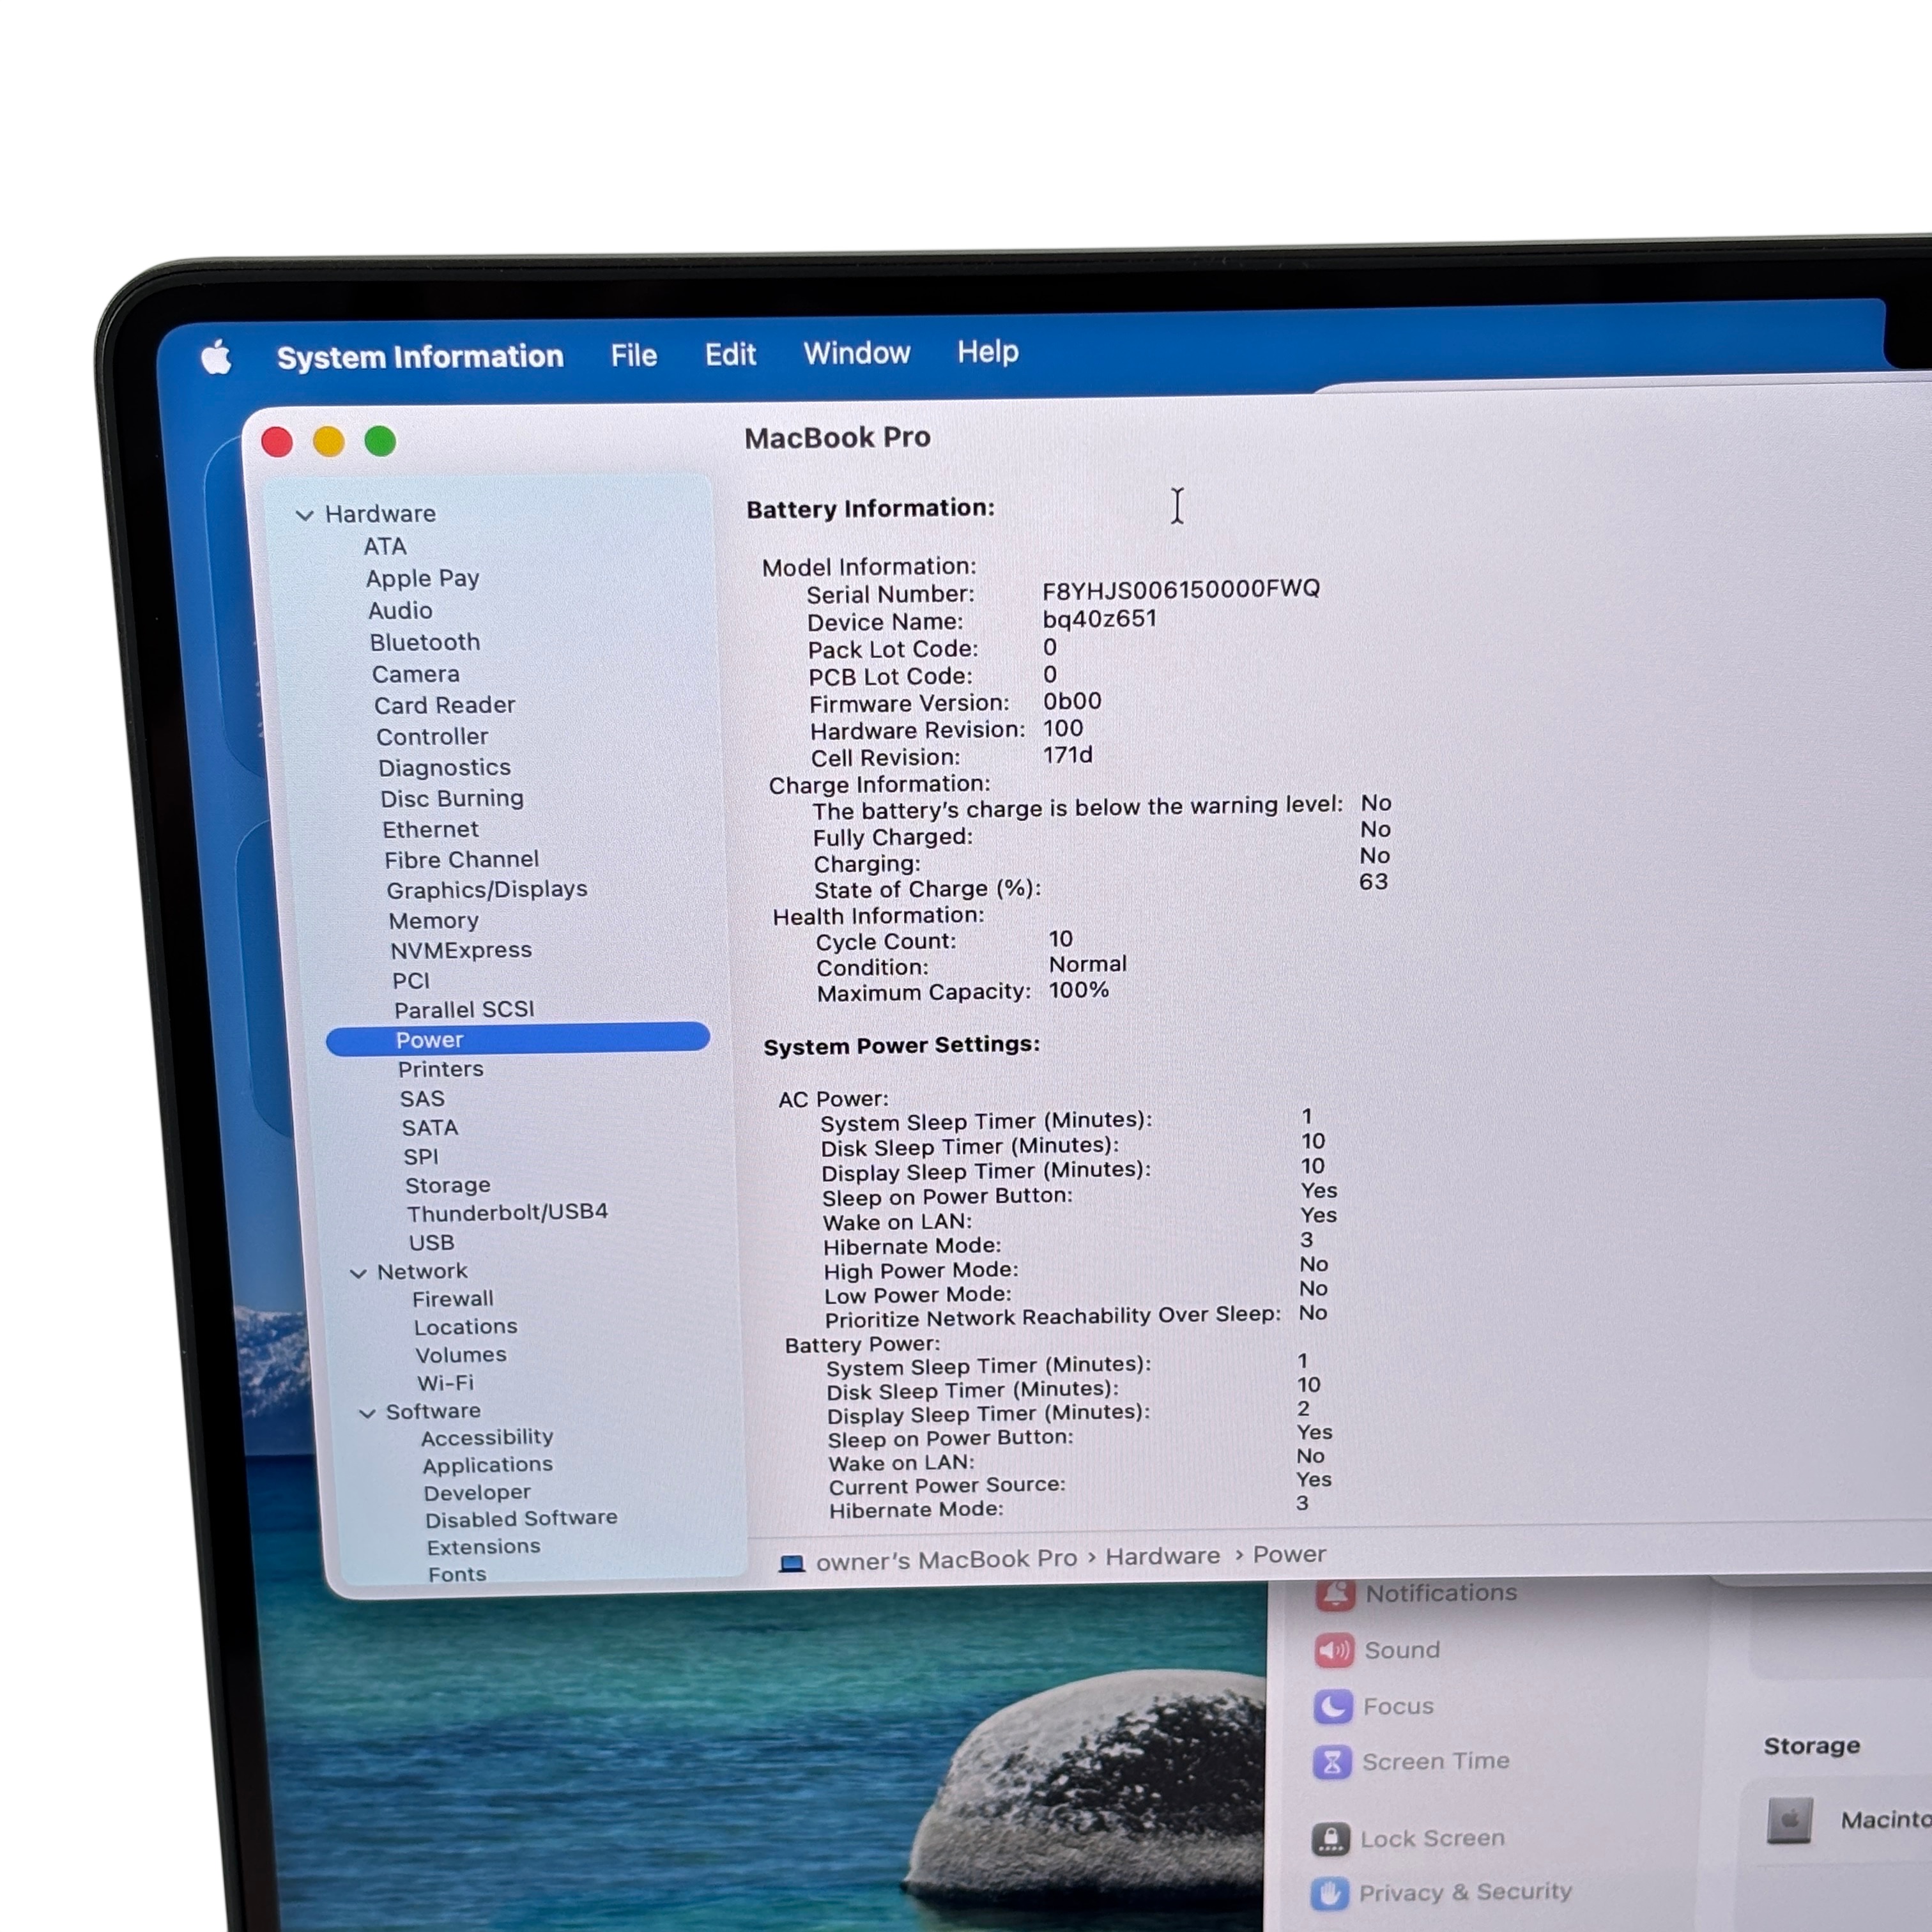Open the Apple menu icon
The image size is (1932, 1932).
point(216,357)
